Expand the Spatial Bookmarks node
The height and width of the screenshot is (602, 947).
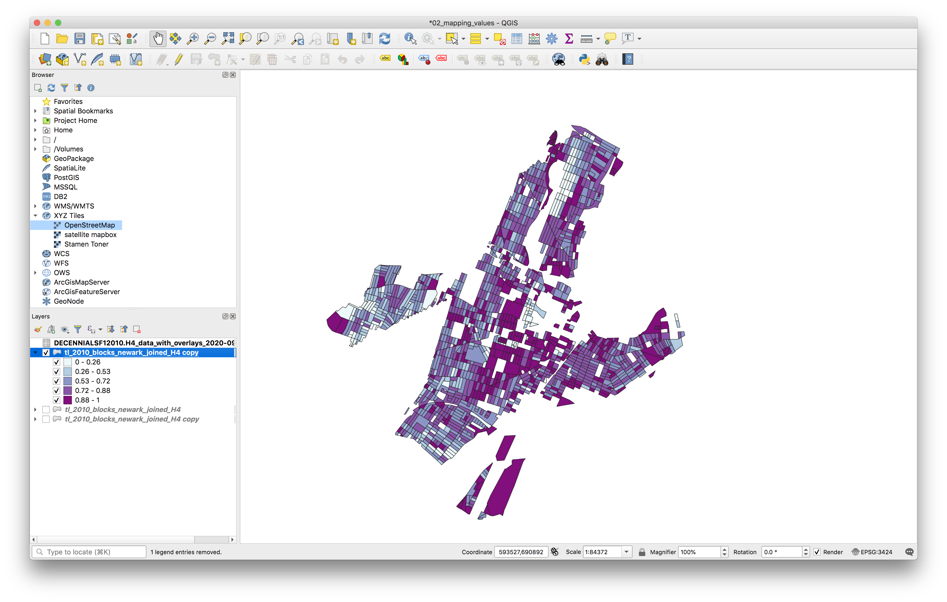[x=35, y=111]
